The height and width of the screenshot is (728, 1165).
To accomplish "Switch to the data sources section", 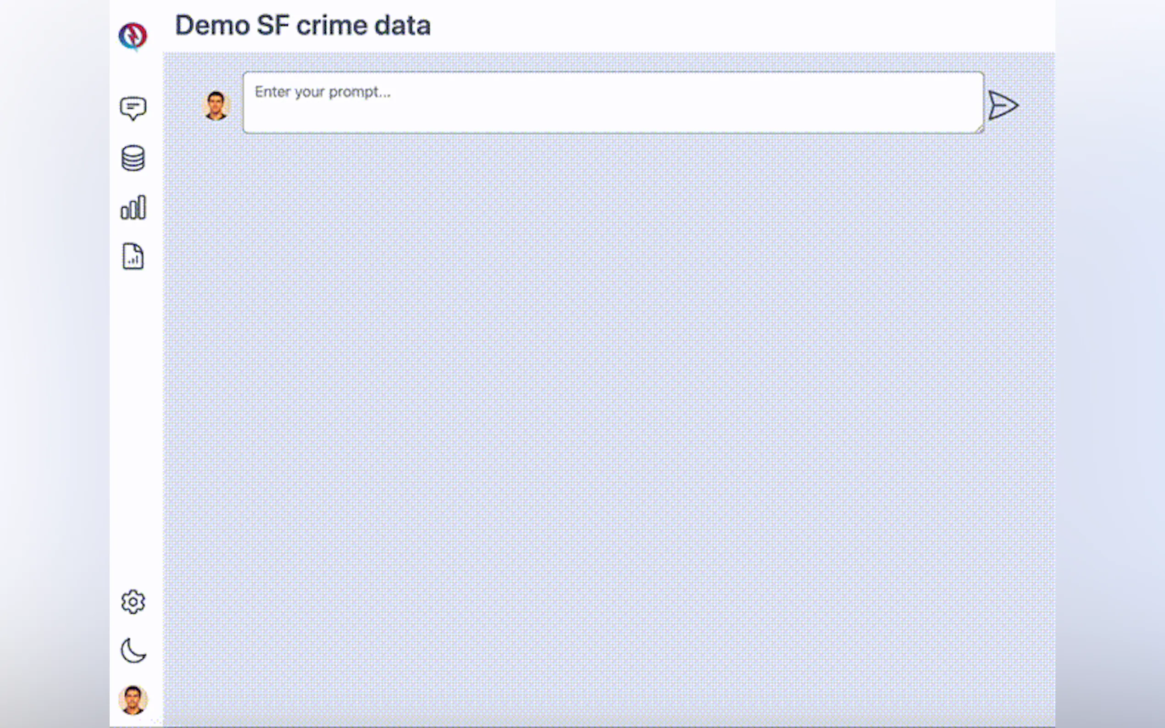I will point(133,158).
